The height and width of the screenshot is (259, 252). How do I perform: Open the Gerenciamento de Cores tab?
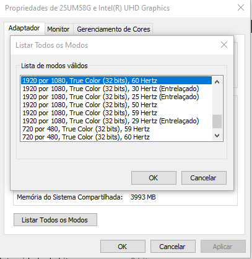[113, 29]
